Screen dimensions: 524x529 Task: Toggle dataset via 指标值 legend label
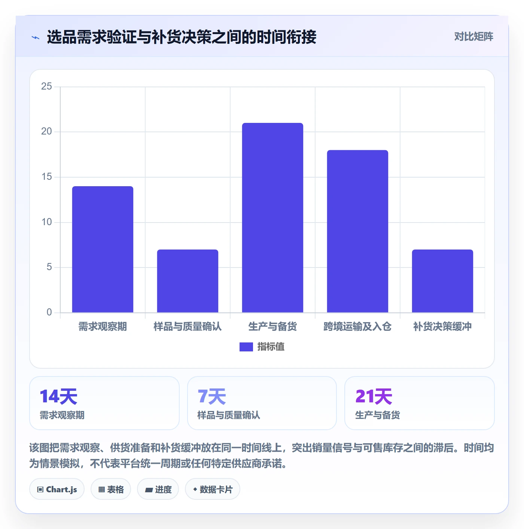(x=271, y=347)
